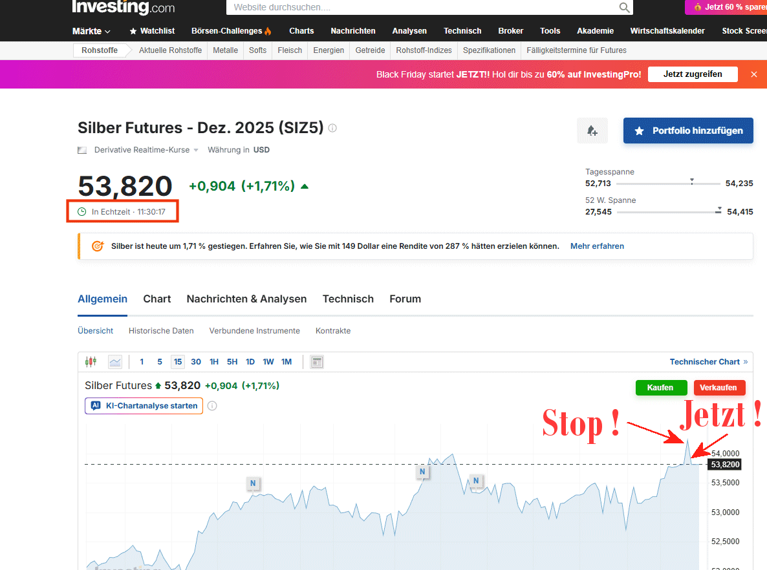
Task: Open Technischer Chart link with chevrons
Action: [708, 362]
